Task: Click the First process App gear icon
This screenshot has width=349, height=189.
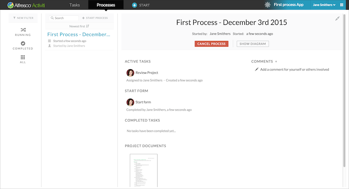Action: pos(267,5)
